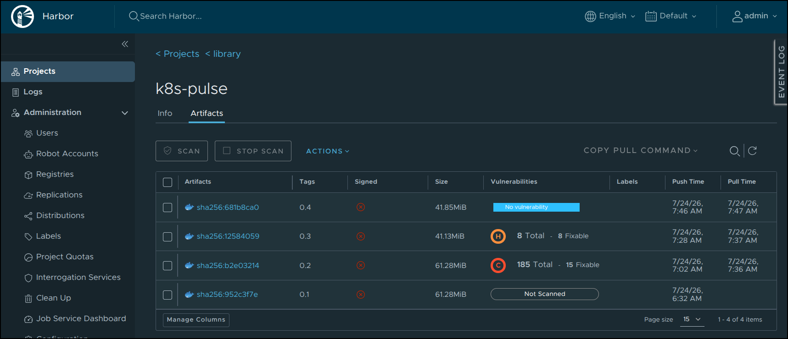Click the Labels tag icon

pyautogui.click(x=28, y=236)
